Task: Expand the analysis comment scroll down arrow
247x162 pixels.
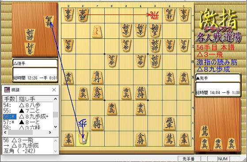Action: 56,151
